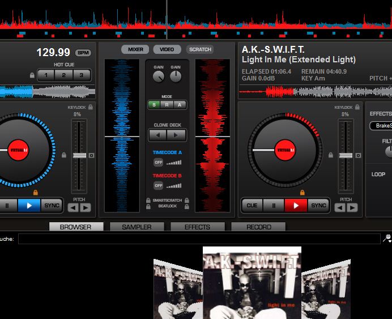Play the left deck with blue button
This screenshot has width=392, height=319.
pyautogui.click(x=29, y=206)
